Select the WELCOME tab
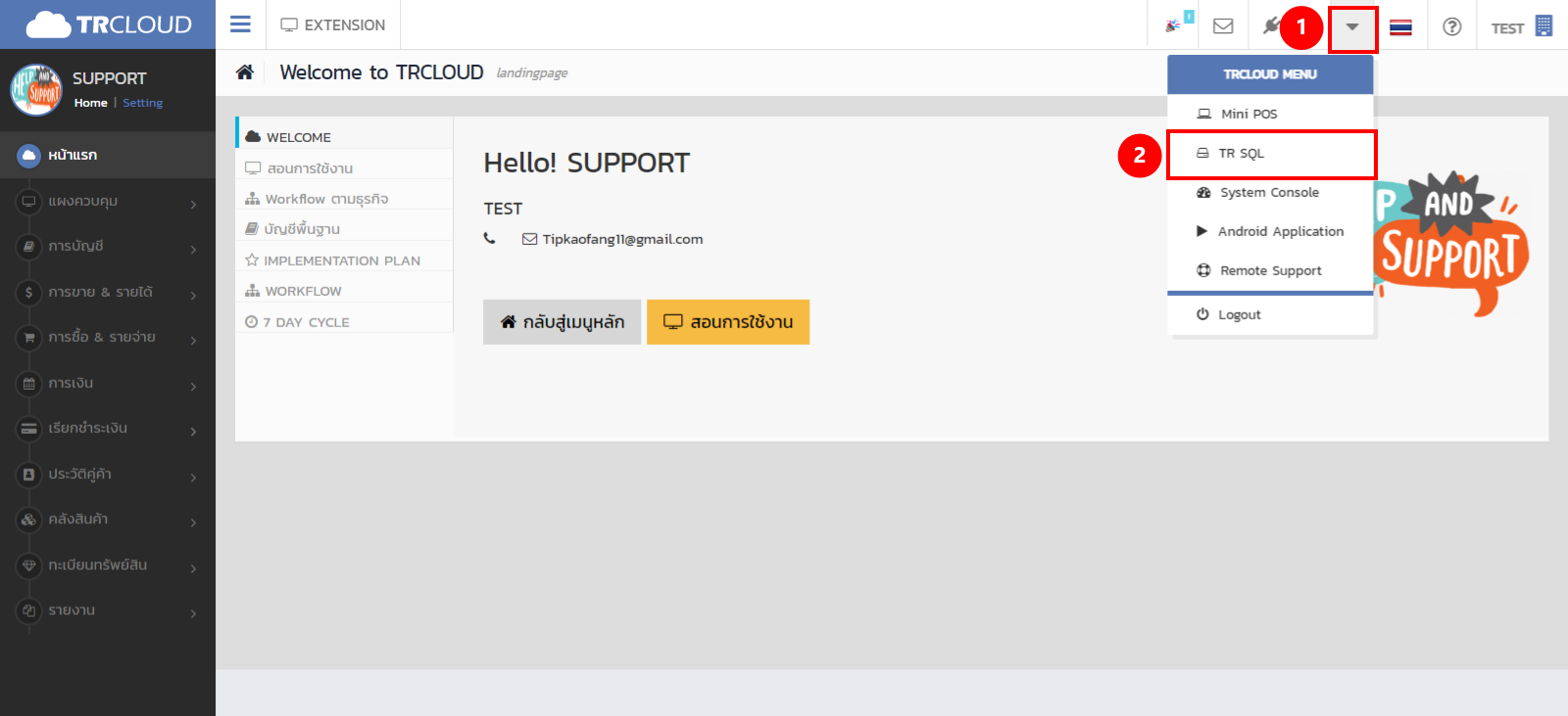Image resolution: width=1568 pixels, height=716 pixels. tap(345, 133)
